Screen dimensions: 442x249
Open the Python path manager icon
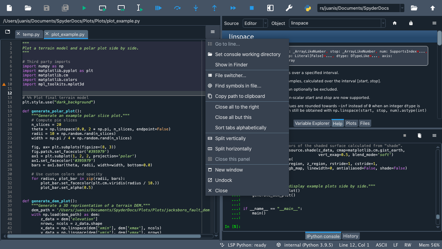[x=308, y=8]
